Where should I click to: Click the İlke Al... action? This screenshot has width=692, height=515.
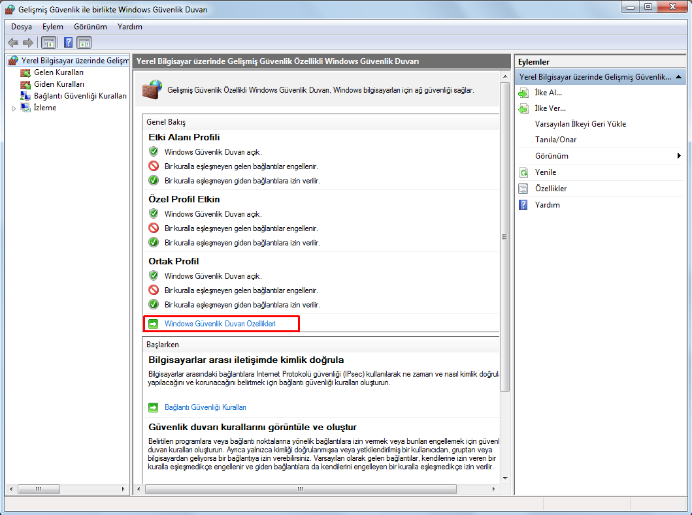click(x=548, y=93)
